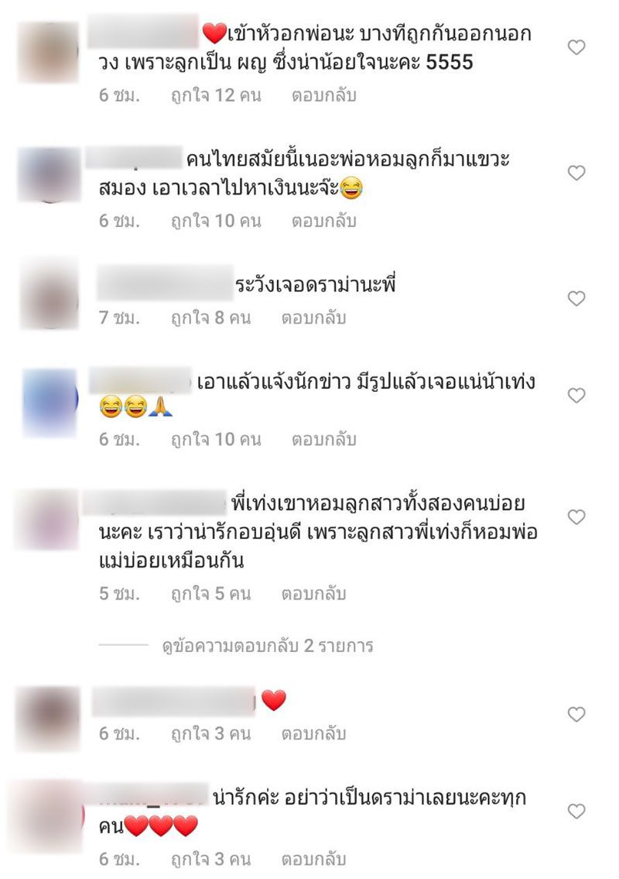Open blue avatar of เอาแล้วแจ้งนักข่าว commenter

coord(50,403)
